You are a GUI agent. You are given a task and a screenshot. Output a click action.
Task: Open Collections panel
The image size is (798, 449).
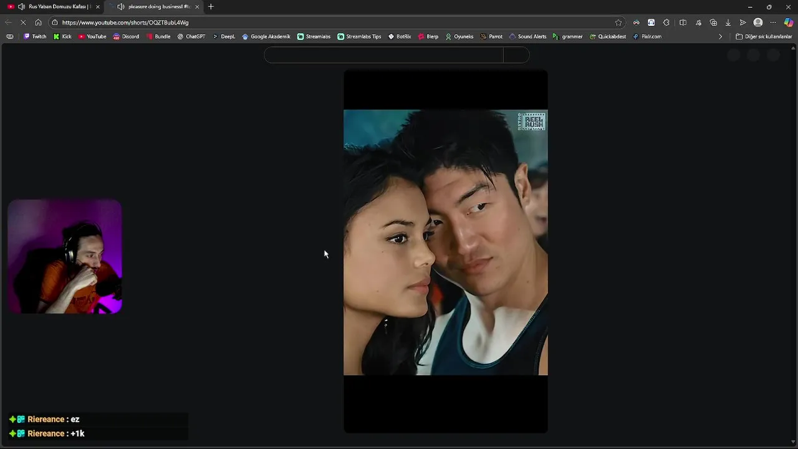[713, 22]
